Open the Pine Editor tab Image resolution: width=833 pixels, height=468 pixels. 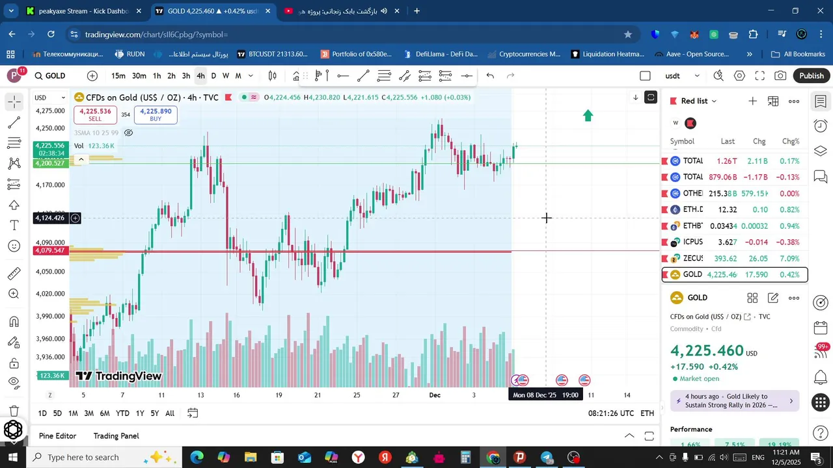click(x=57, y=436)
